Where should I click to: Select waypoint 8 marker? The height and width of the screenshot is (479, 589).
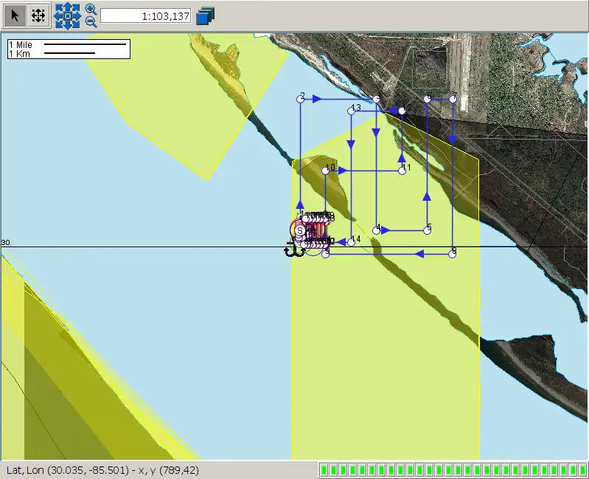point(453,254)
